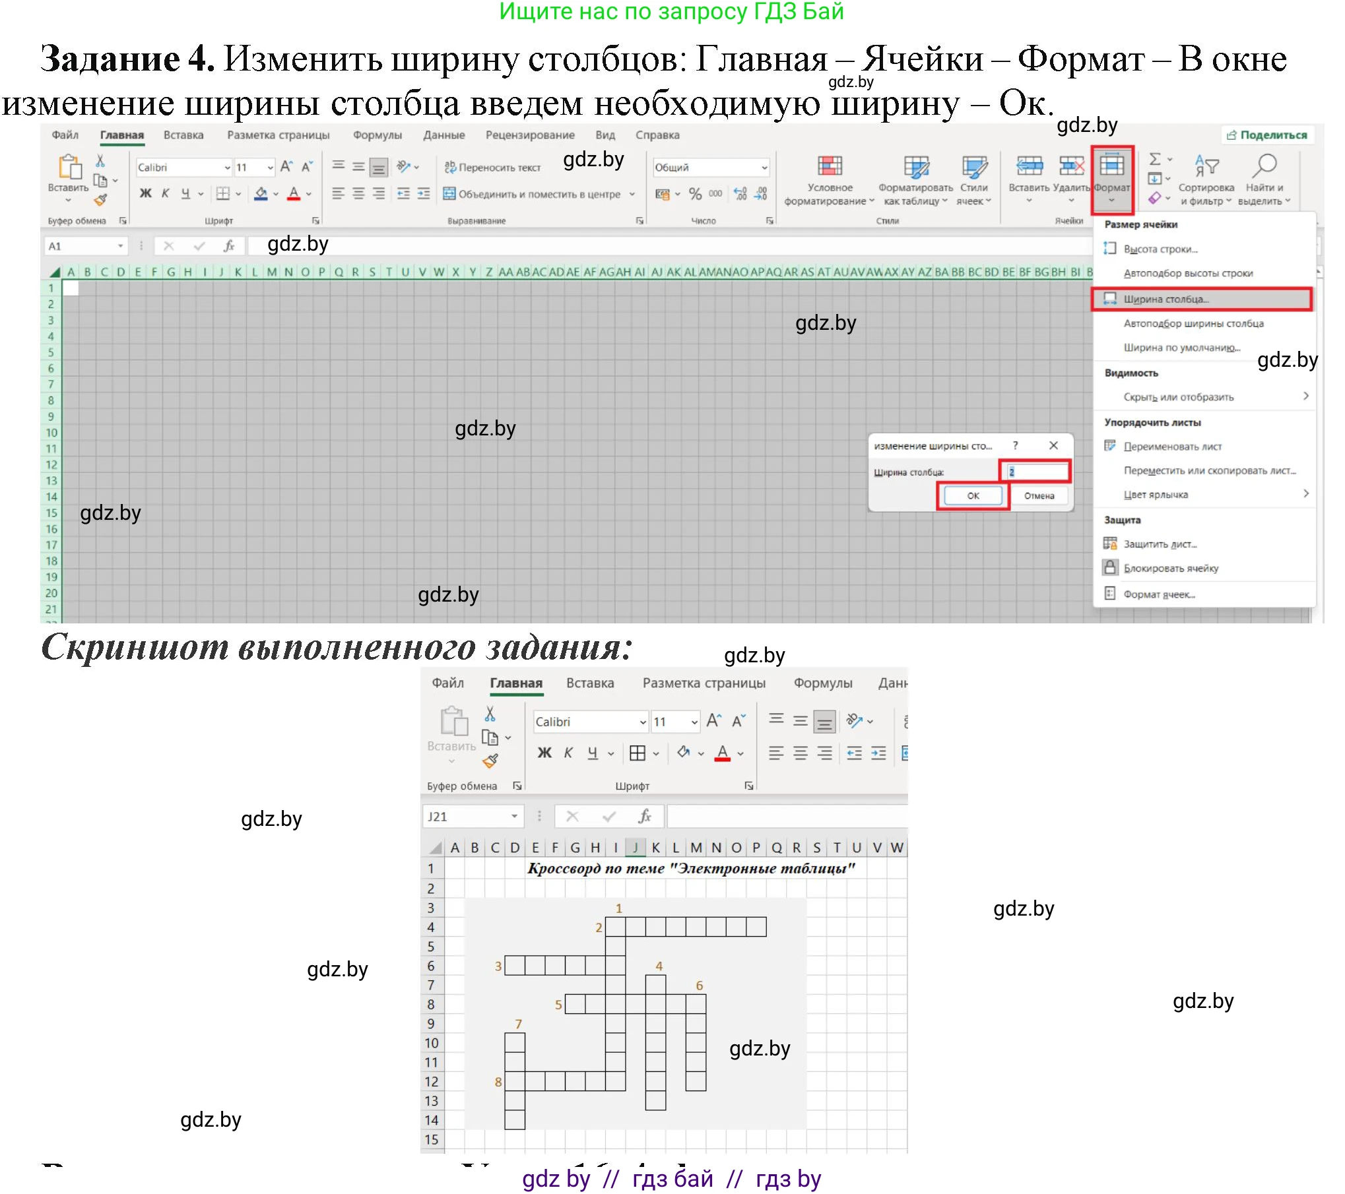Toggle bold formatting (Ж)
Viewport: 1345px width, 1194px height.
pos(145,194)
